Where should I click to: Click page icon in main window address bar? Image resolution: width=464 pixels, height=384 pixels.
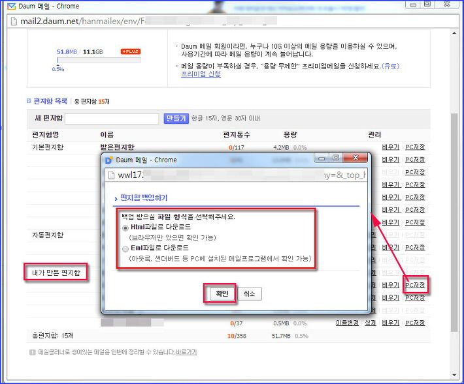[x=14, y=22]
